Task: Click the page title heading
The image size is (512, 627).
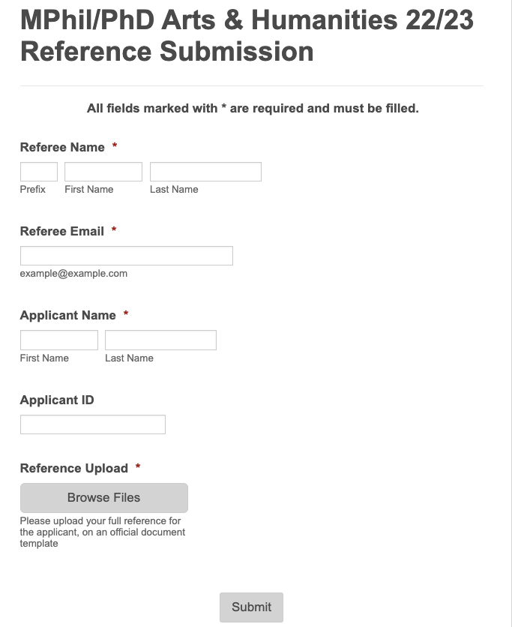Action: (x=247, y=36)
